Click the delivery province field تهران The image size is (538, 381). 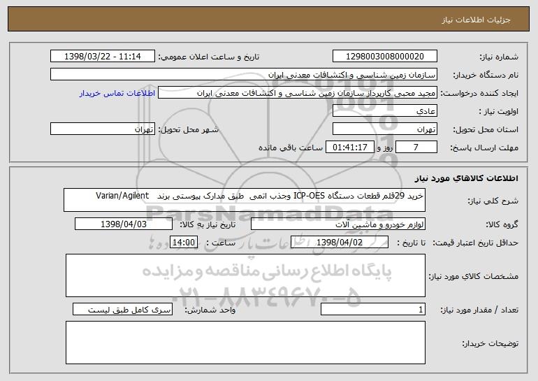pos(384,129)
